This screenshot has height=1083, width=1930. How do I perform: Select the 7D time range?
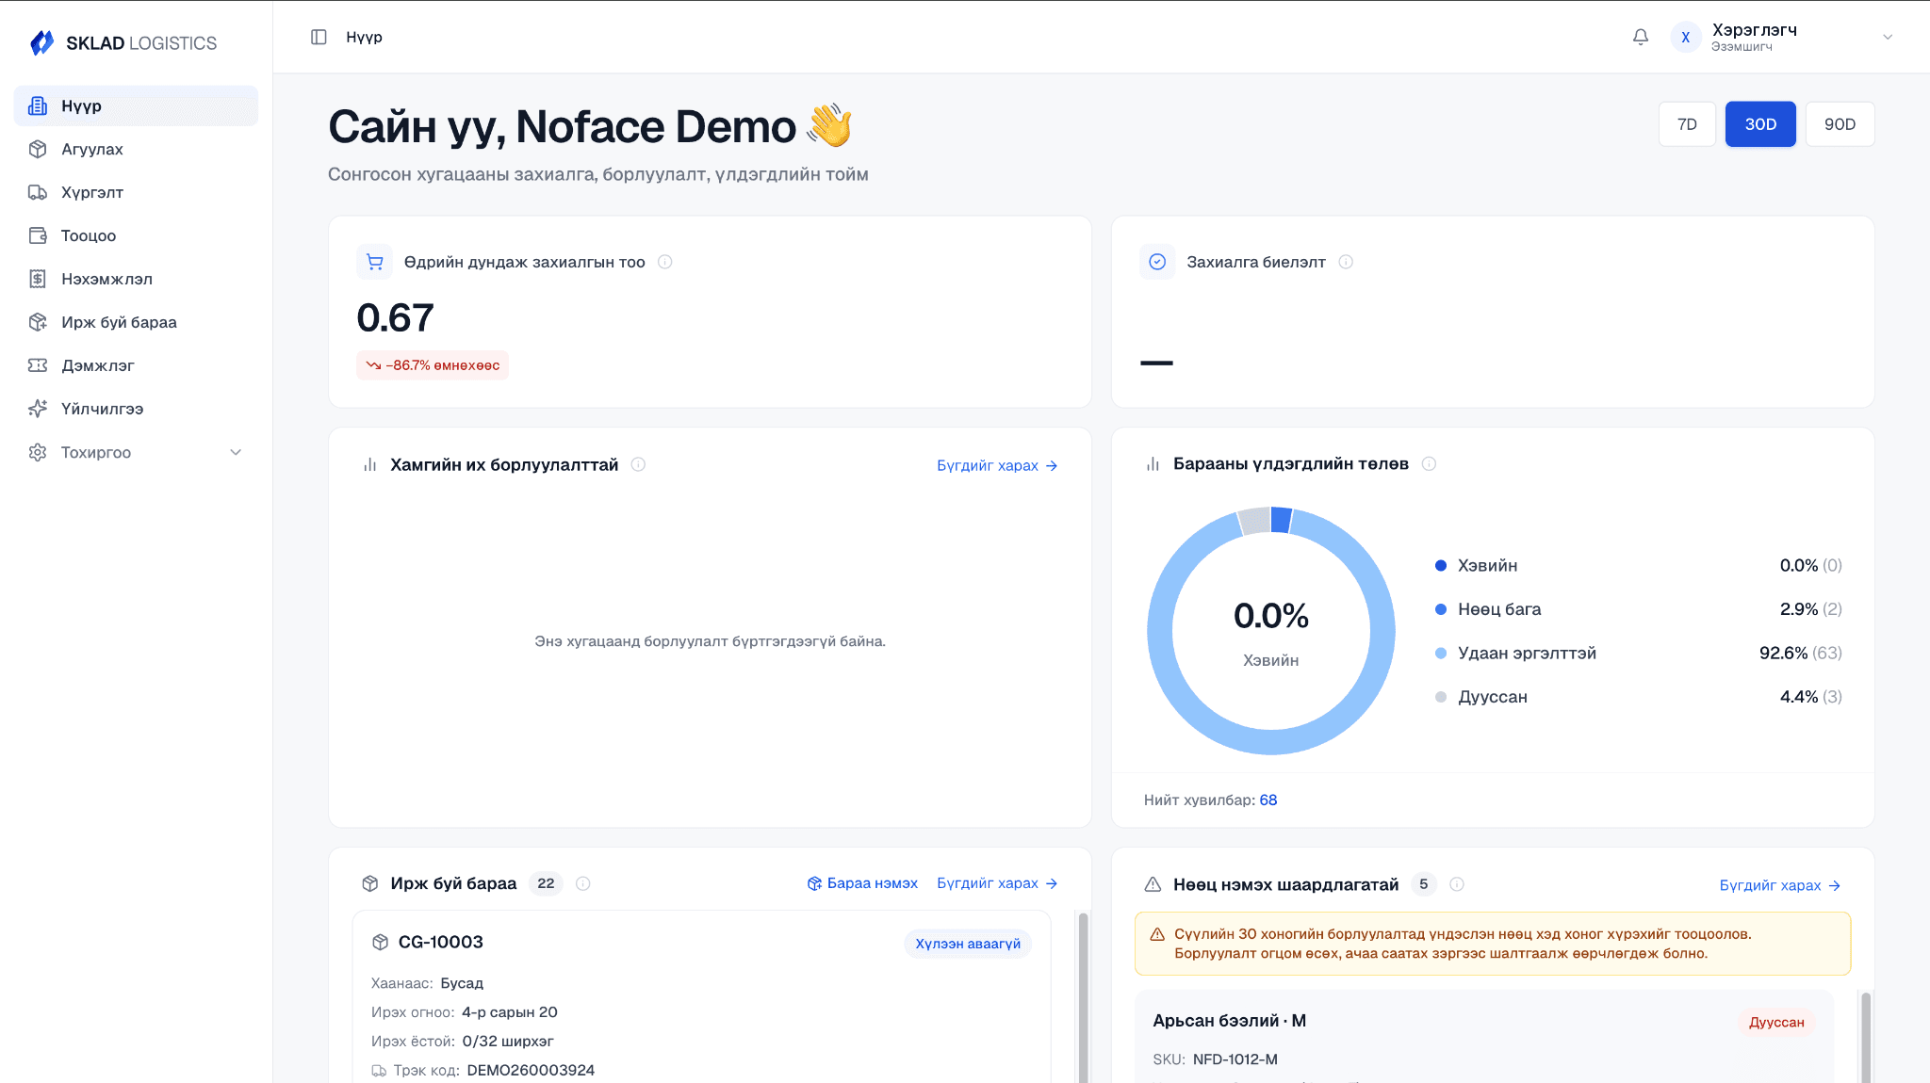point(1687,124)
